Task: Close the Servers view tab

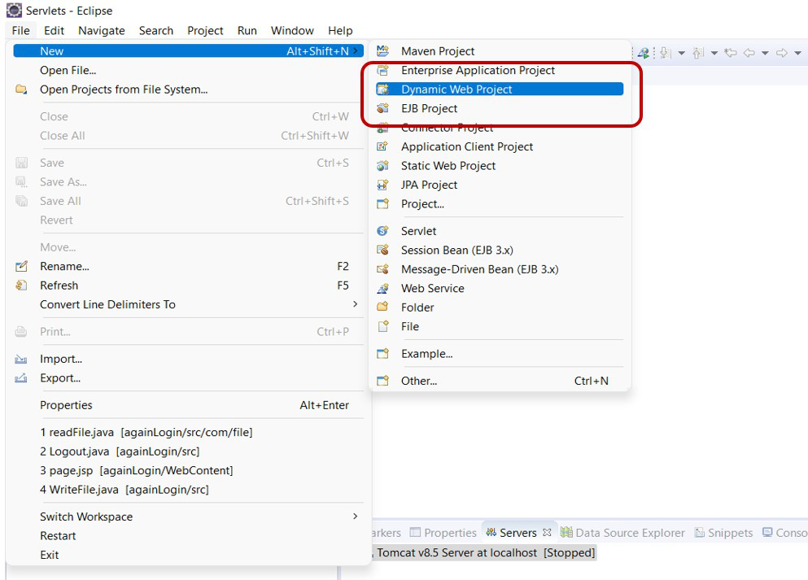Action: [x=548, y=532]
